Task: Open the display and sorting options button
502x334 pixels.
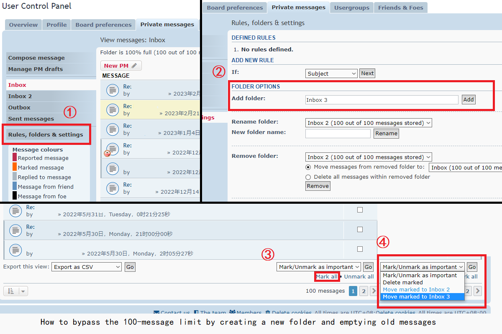Action: [15, 291]
